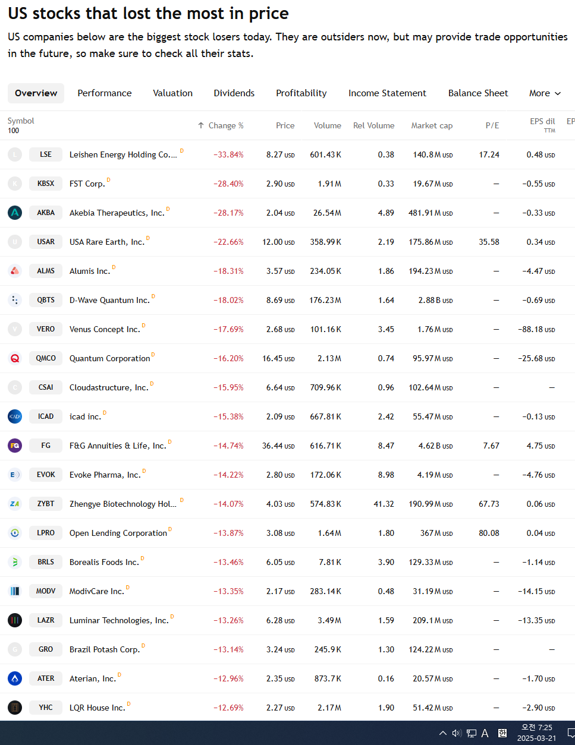This screenshot has height=745, width=575.
Task: Open the ZYBT ticker symbol badge
Action: 46,504
